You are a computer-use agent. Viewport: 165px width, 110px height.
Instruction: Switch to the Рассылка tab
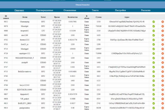pos(146,10)
